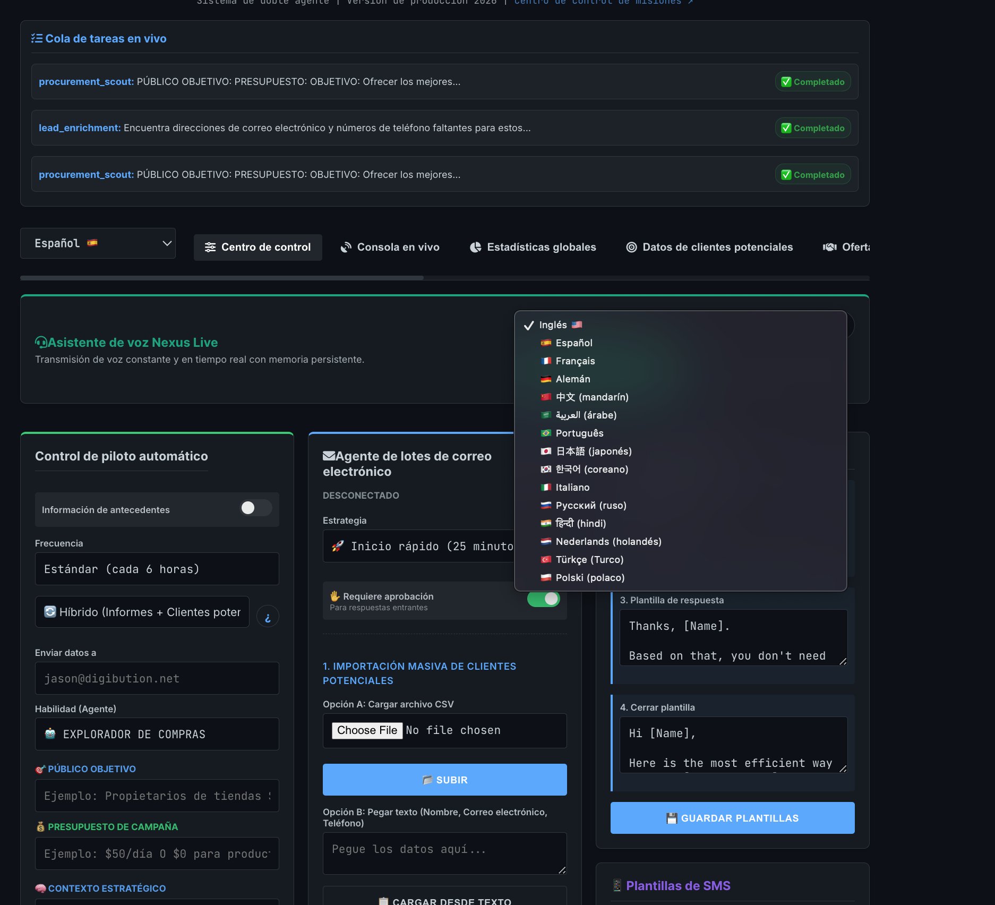Switch to Centro de control tab
Image resolution: width=995 pixels, height=905 pixels.
coord(258,247)
